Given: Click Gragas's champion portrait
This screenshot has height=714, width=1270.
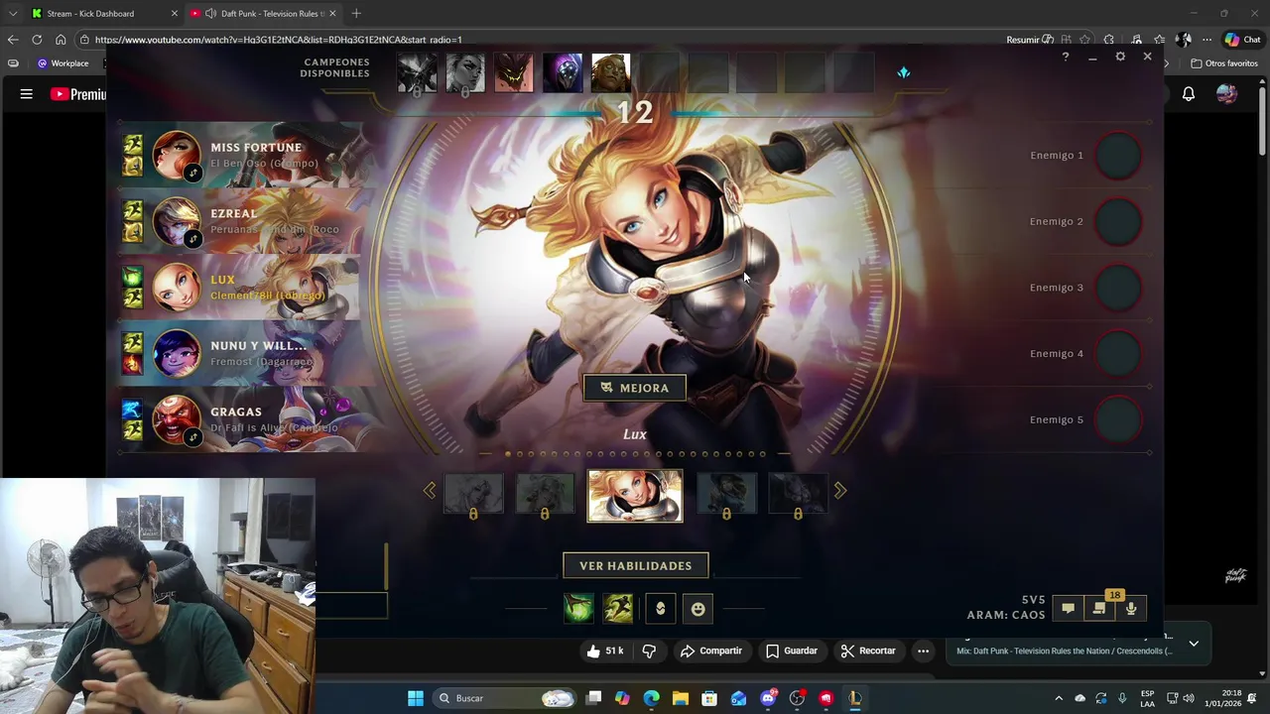Looking at the screenshot, I should [177, 420].
